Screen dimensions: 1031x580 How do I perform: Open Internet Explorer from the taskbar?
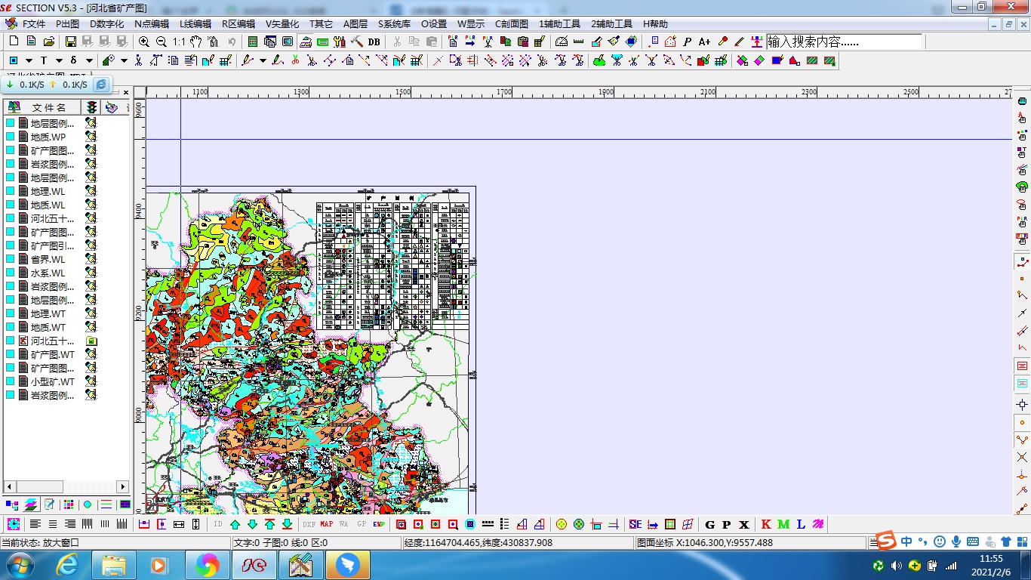coord(68,565)
